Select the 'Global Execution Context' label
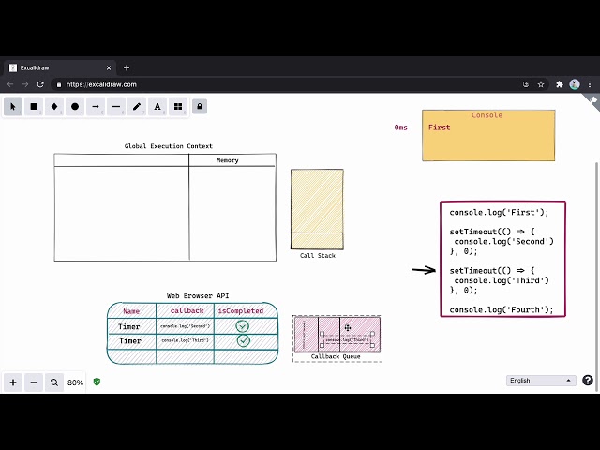This screenshot has height=450, width=600. 169,146
